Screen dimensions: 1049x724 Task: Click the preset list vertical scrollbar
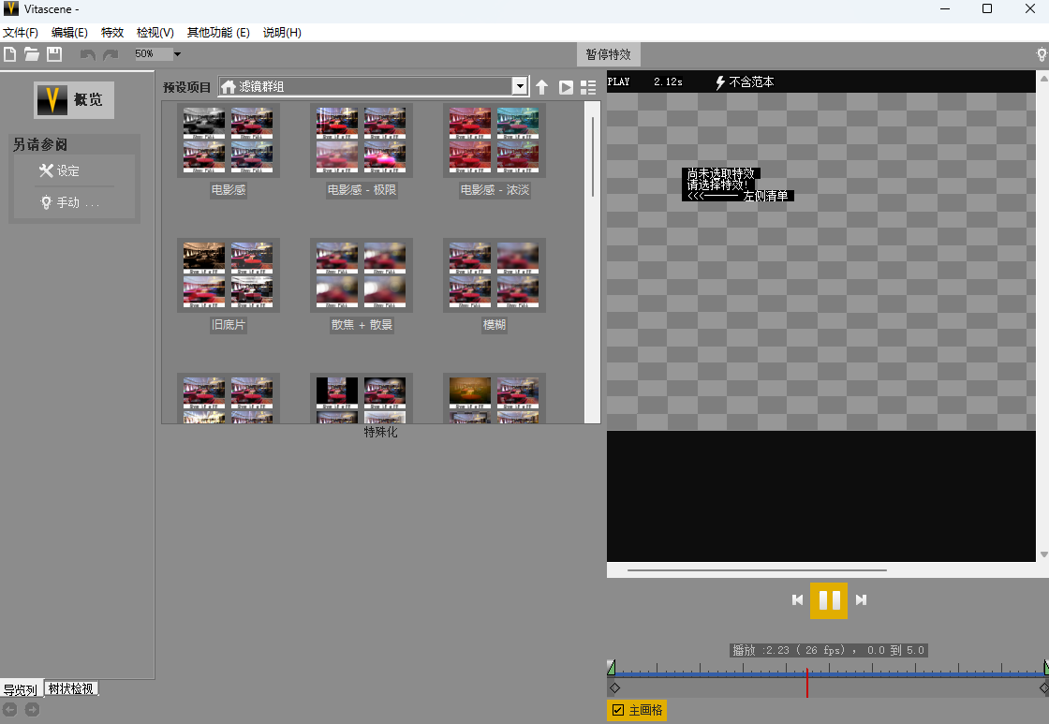592,157
